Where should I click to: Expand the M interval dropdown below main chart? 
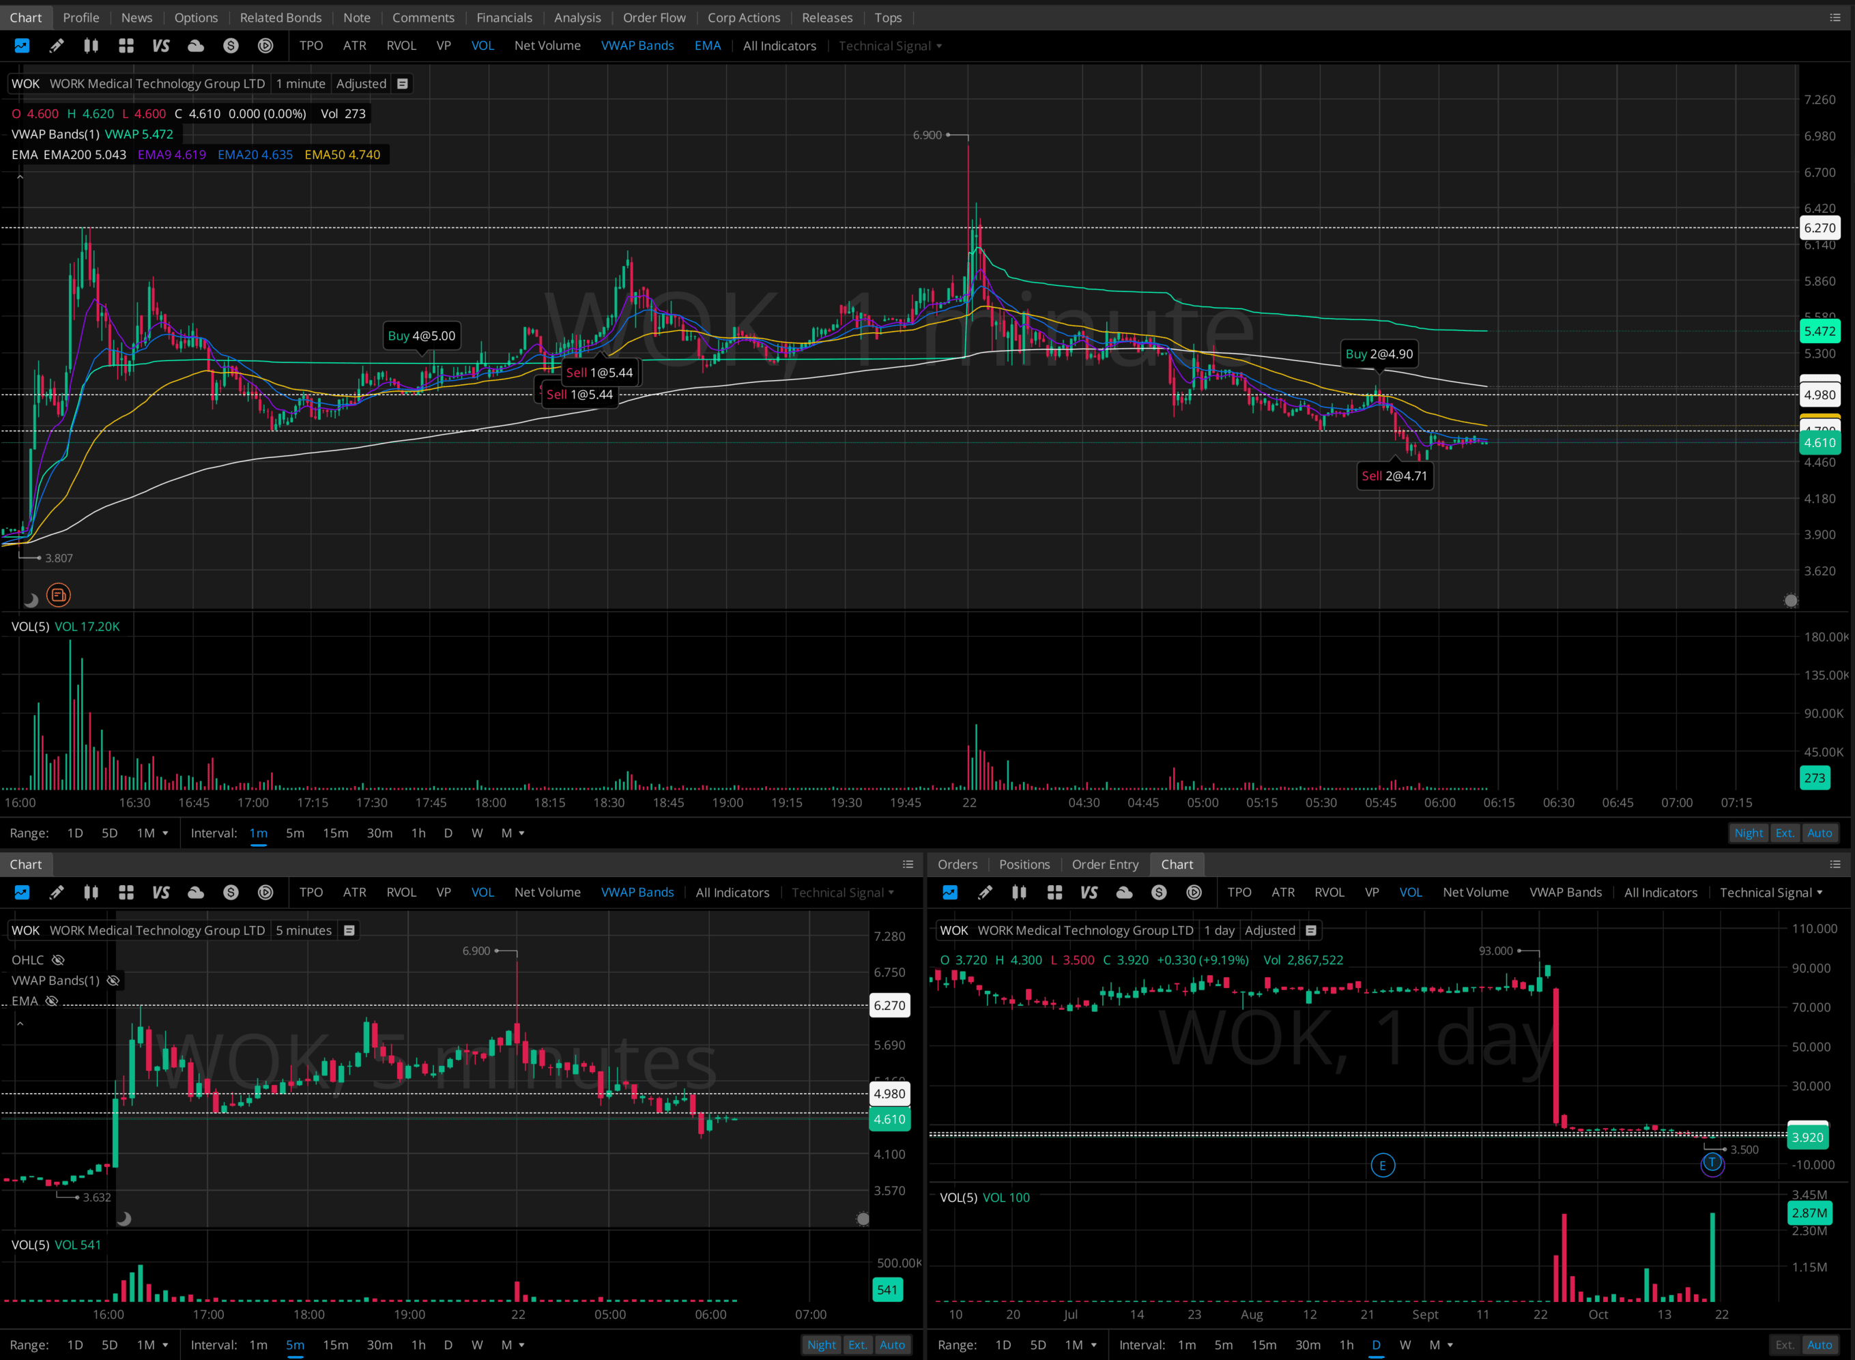click(x=513, y=833)
